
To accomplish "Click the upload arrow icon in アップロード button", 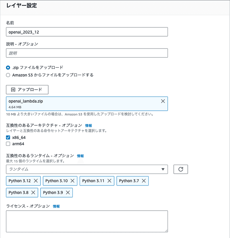I will point(13,90).
